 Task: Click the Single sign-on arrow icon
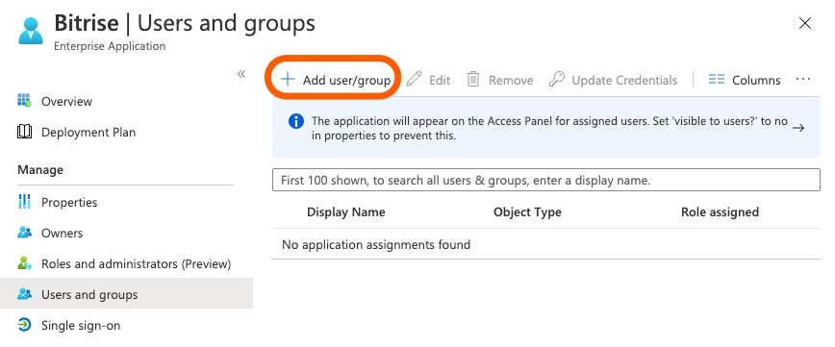pos(24,325)
